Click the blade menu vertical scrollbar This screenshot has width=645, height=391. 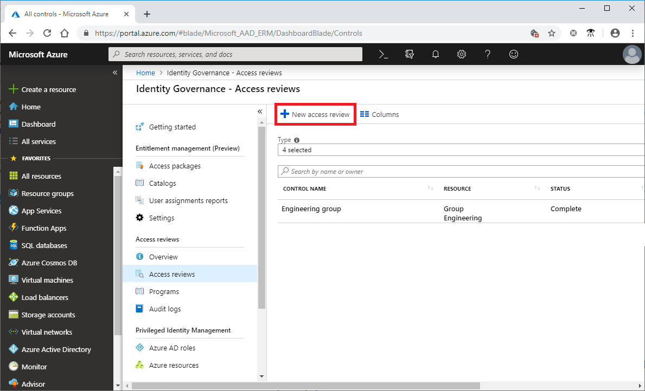(261, 217)
